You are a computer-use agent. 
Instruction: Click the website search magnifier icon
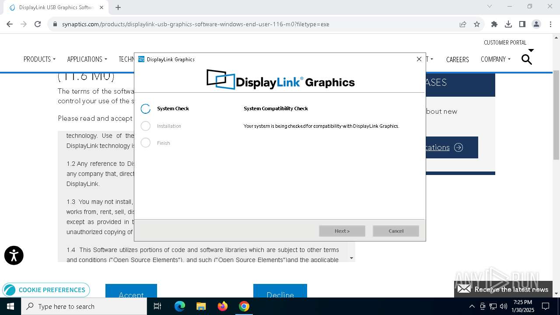pos(527,59)
